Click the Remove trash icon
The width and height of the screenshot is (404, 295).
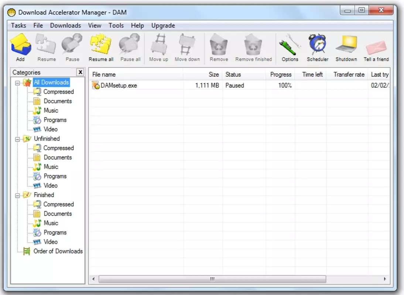click(219, 45)
